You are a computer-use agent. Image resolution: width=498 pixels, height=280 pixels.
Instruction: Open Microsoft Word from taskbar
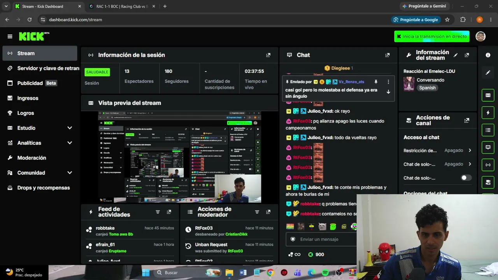pos(243,273)
